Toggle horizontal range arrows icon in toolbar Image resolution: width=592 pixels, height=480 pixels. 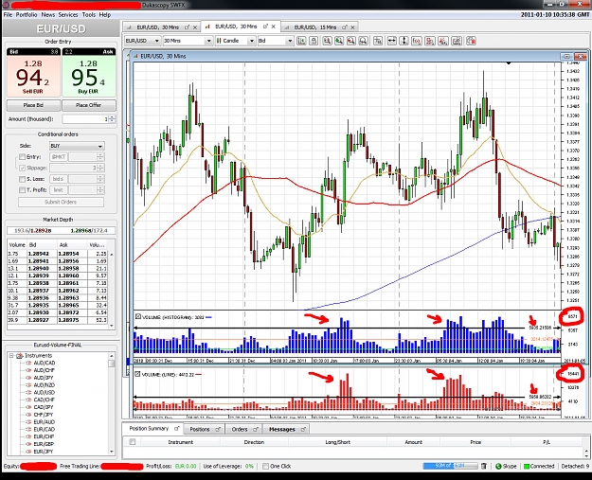point(391,41)
